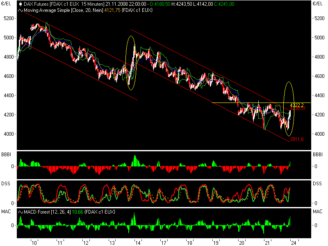
Task: Click the low value L:4142,00
Action: 203,4
